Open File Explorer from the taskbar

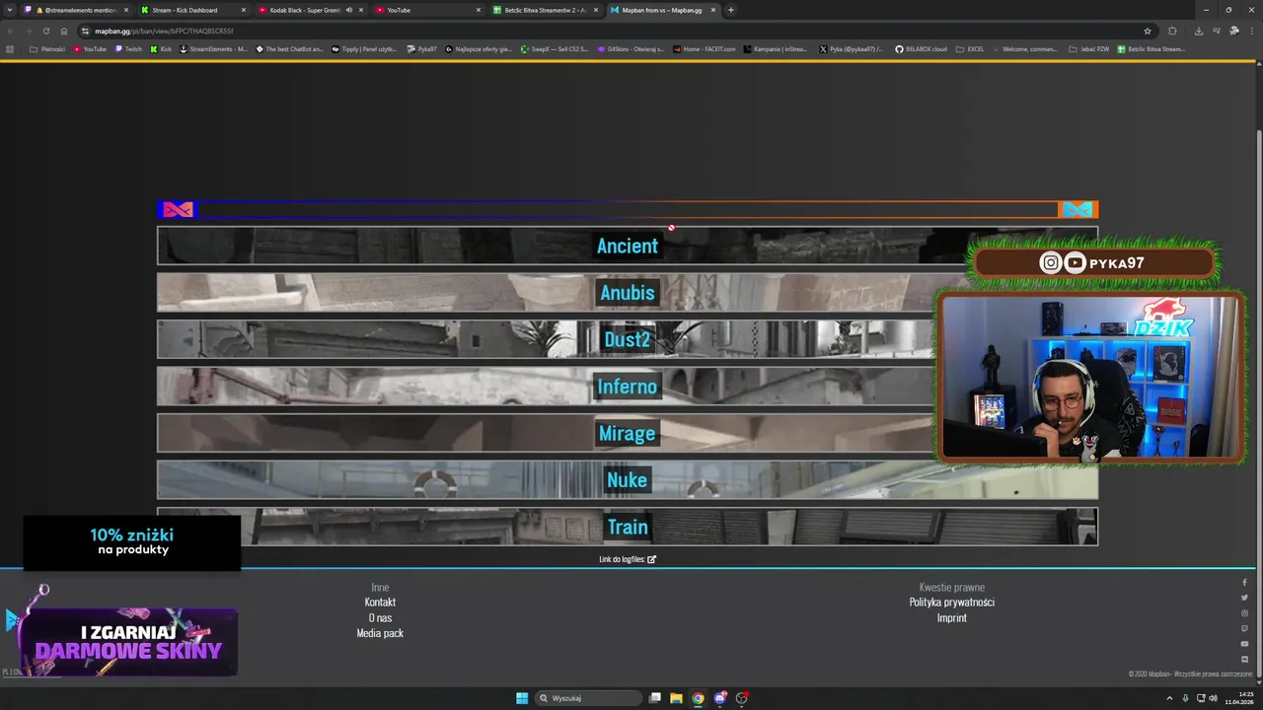(676, 698)
